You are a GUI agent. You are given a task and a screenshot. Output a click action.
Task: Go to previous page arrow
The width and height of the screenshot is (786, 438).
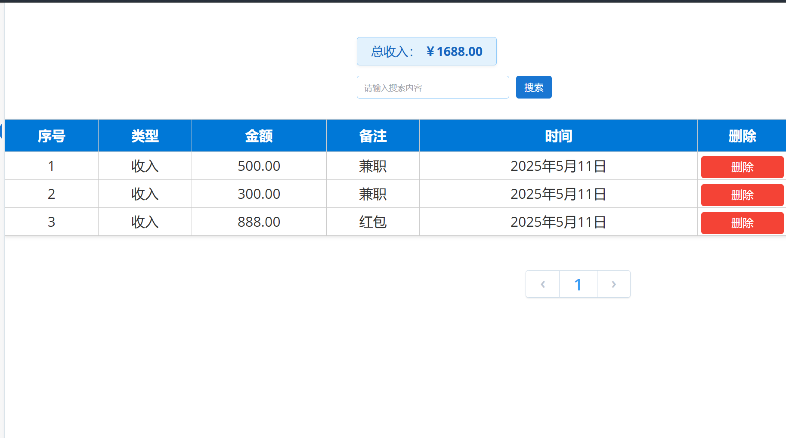click(x=543, y=284)
